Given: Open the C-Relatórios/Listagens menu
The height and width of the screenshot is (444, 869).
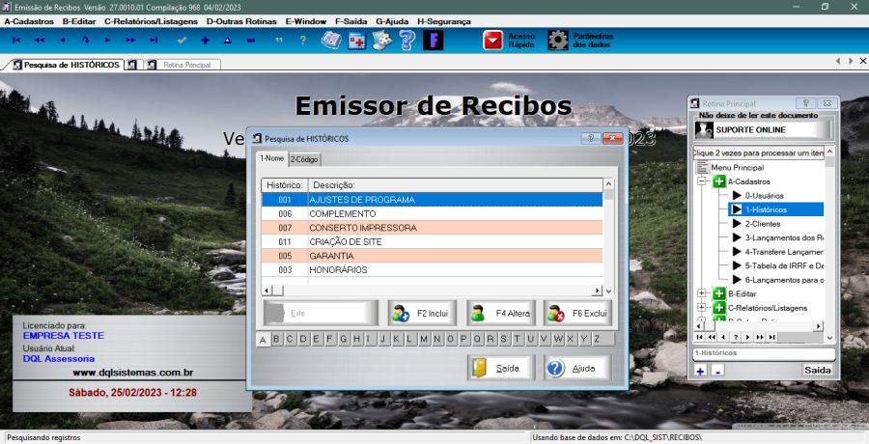Looking at the screenshot, I should click(x=151, y=20).
